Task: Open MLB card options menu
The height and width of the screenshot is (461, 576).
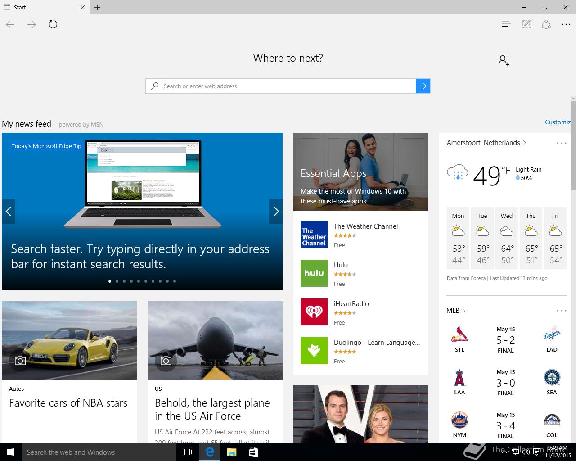Action: click(x=561, y=311)
